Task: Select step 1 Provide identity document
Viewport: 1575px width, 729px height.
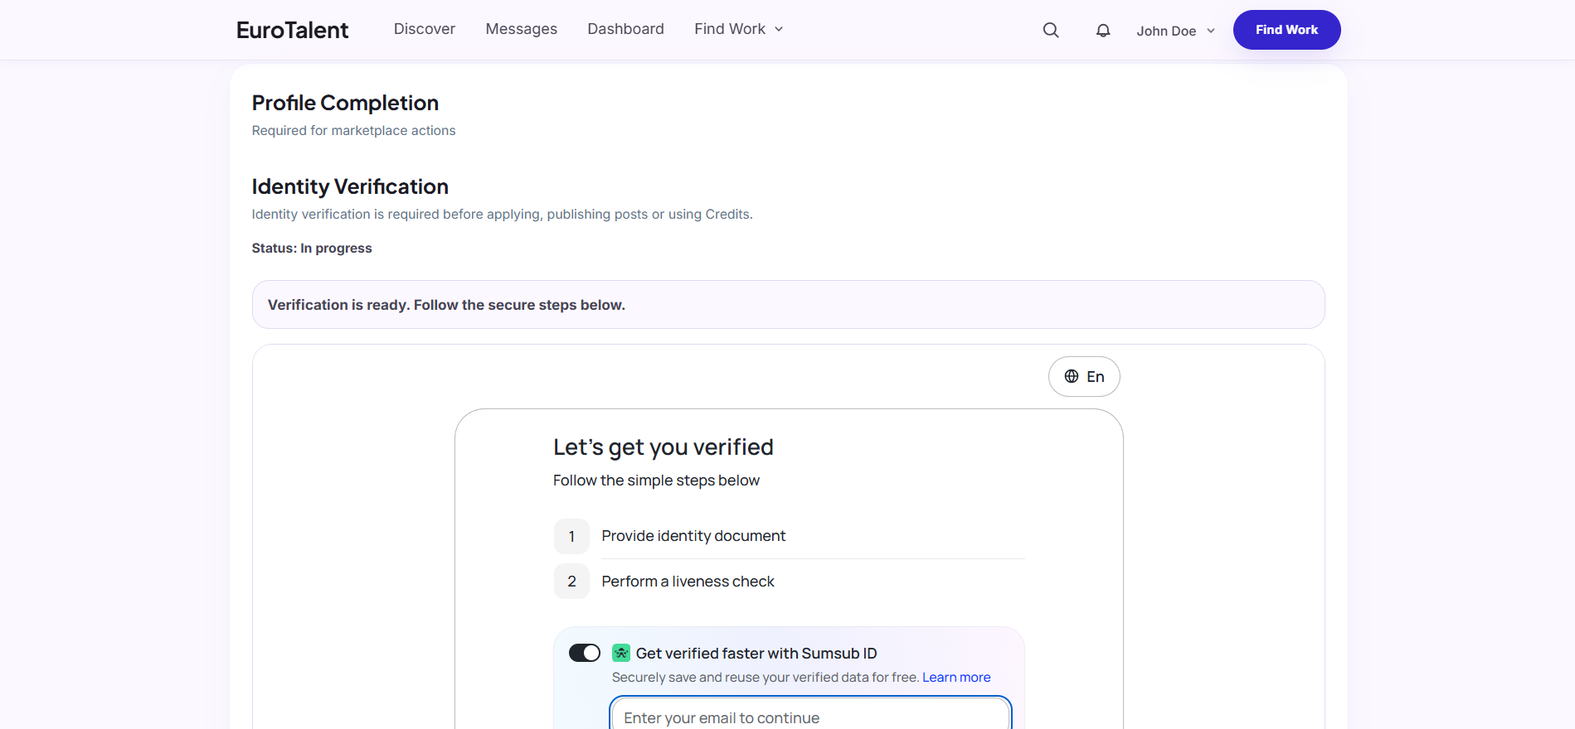Action: coord(790,536)
